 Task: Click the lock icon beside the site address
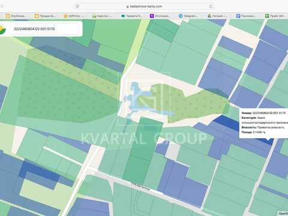127,7
